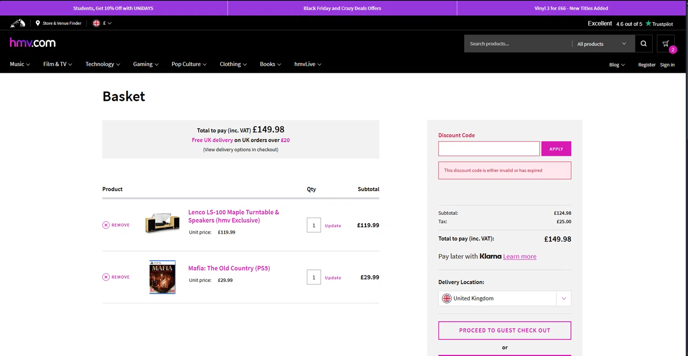Viewport: 688px width, 356px height.
Task: Click the Free UK delivery link
Action: (212, 140)
